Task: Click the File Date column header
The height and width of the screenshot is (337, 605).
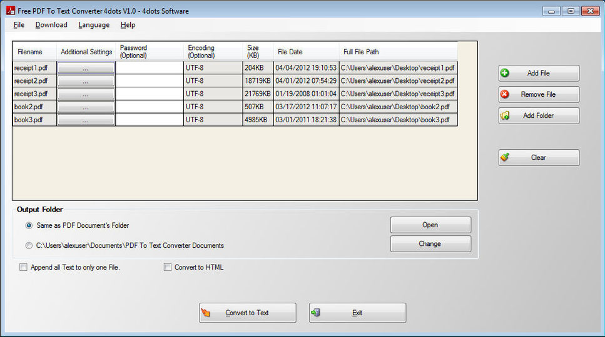Action: pyautogui.click(x=307, y=52)
